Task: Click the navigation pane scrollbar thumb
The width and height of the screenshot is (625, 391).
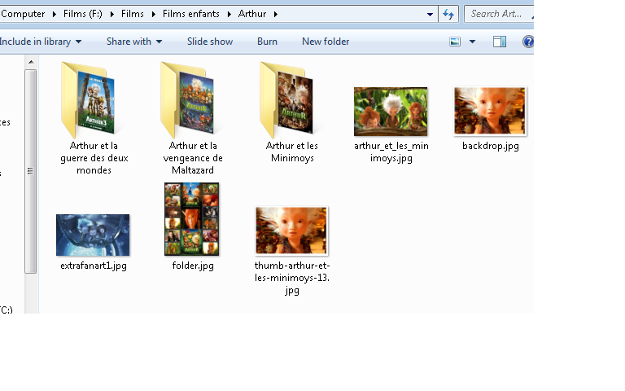Action: coord(31,172)
